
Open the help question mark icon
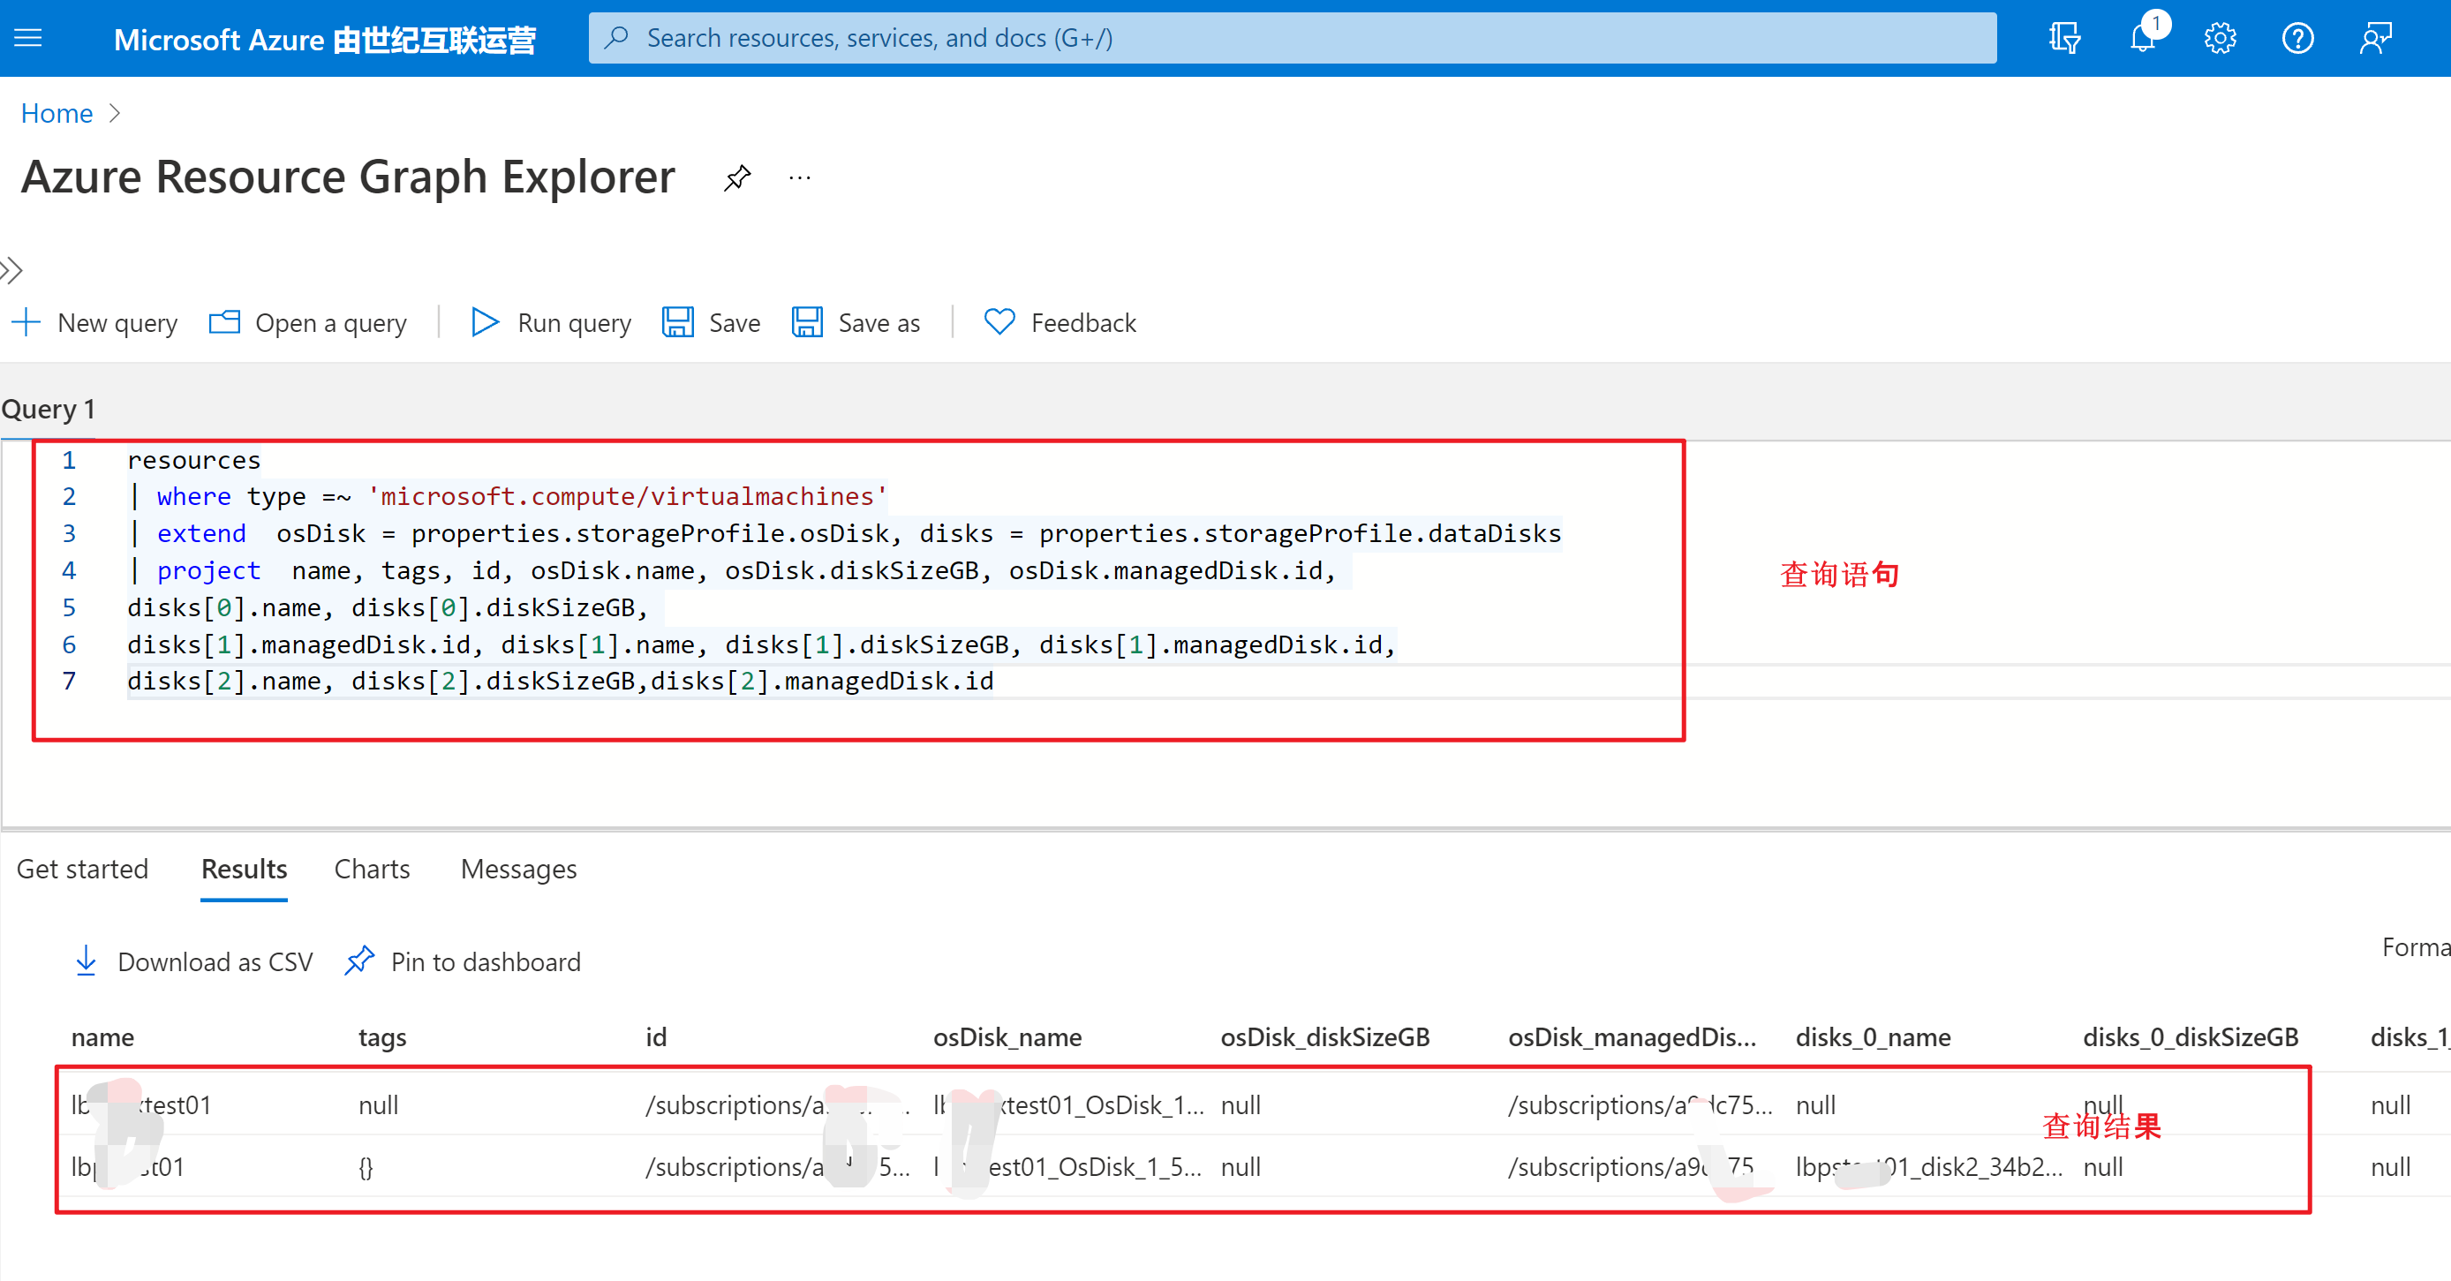pos(2296,38)
